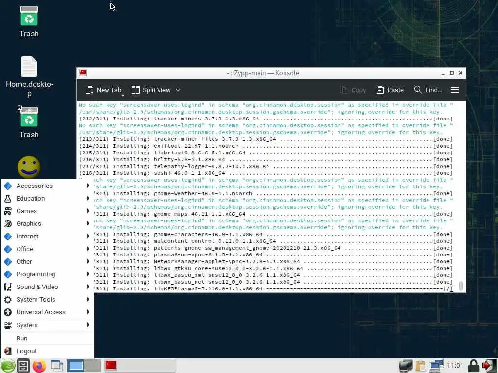
Task: Click the terminal line installing exiftool-12.97-1.1.noarch
Action: 266,146
